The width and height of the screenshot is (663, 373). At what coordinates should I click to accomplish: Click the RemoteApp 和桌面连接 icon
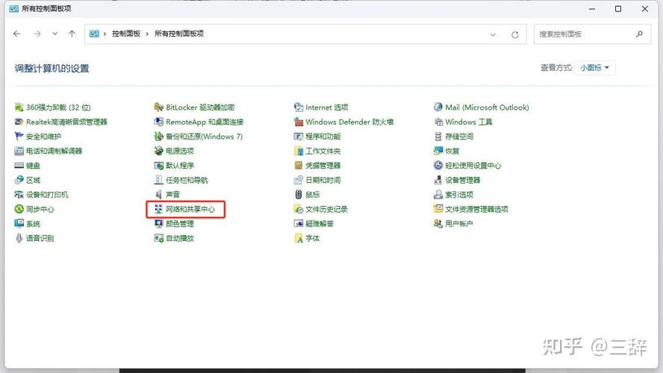(158, 122)
